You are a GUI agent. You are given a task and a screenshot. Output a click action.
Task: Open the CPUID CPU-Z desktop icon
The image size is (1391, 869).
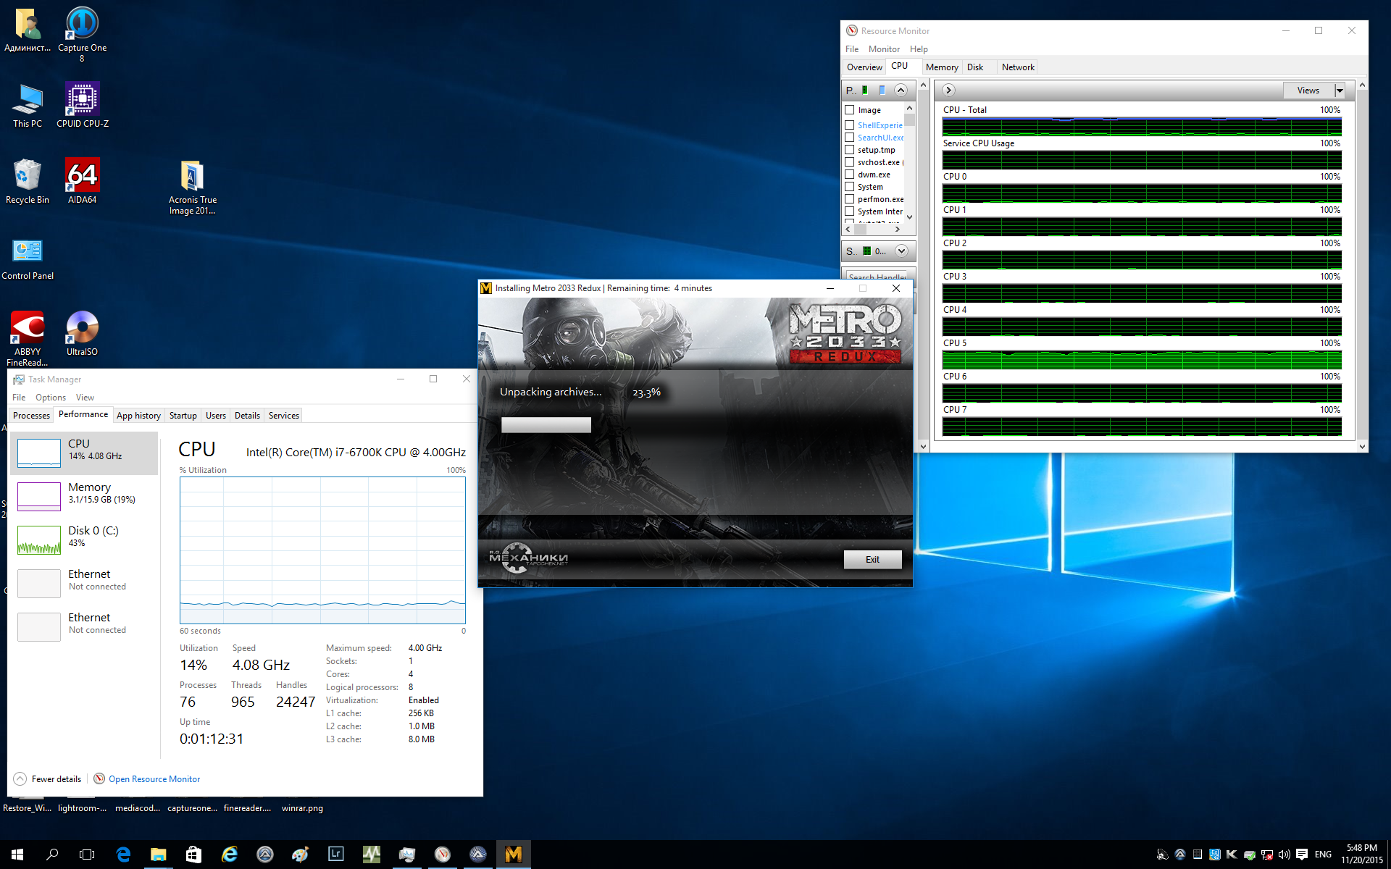tap(82, 100)
